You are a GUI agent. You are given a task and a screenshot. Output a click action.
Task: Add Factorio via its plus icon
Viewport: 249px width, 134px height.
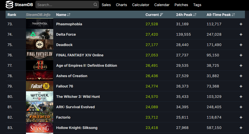(241, 117)
